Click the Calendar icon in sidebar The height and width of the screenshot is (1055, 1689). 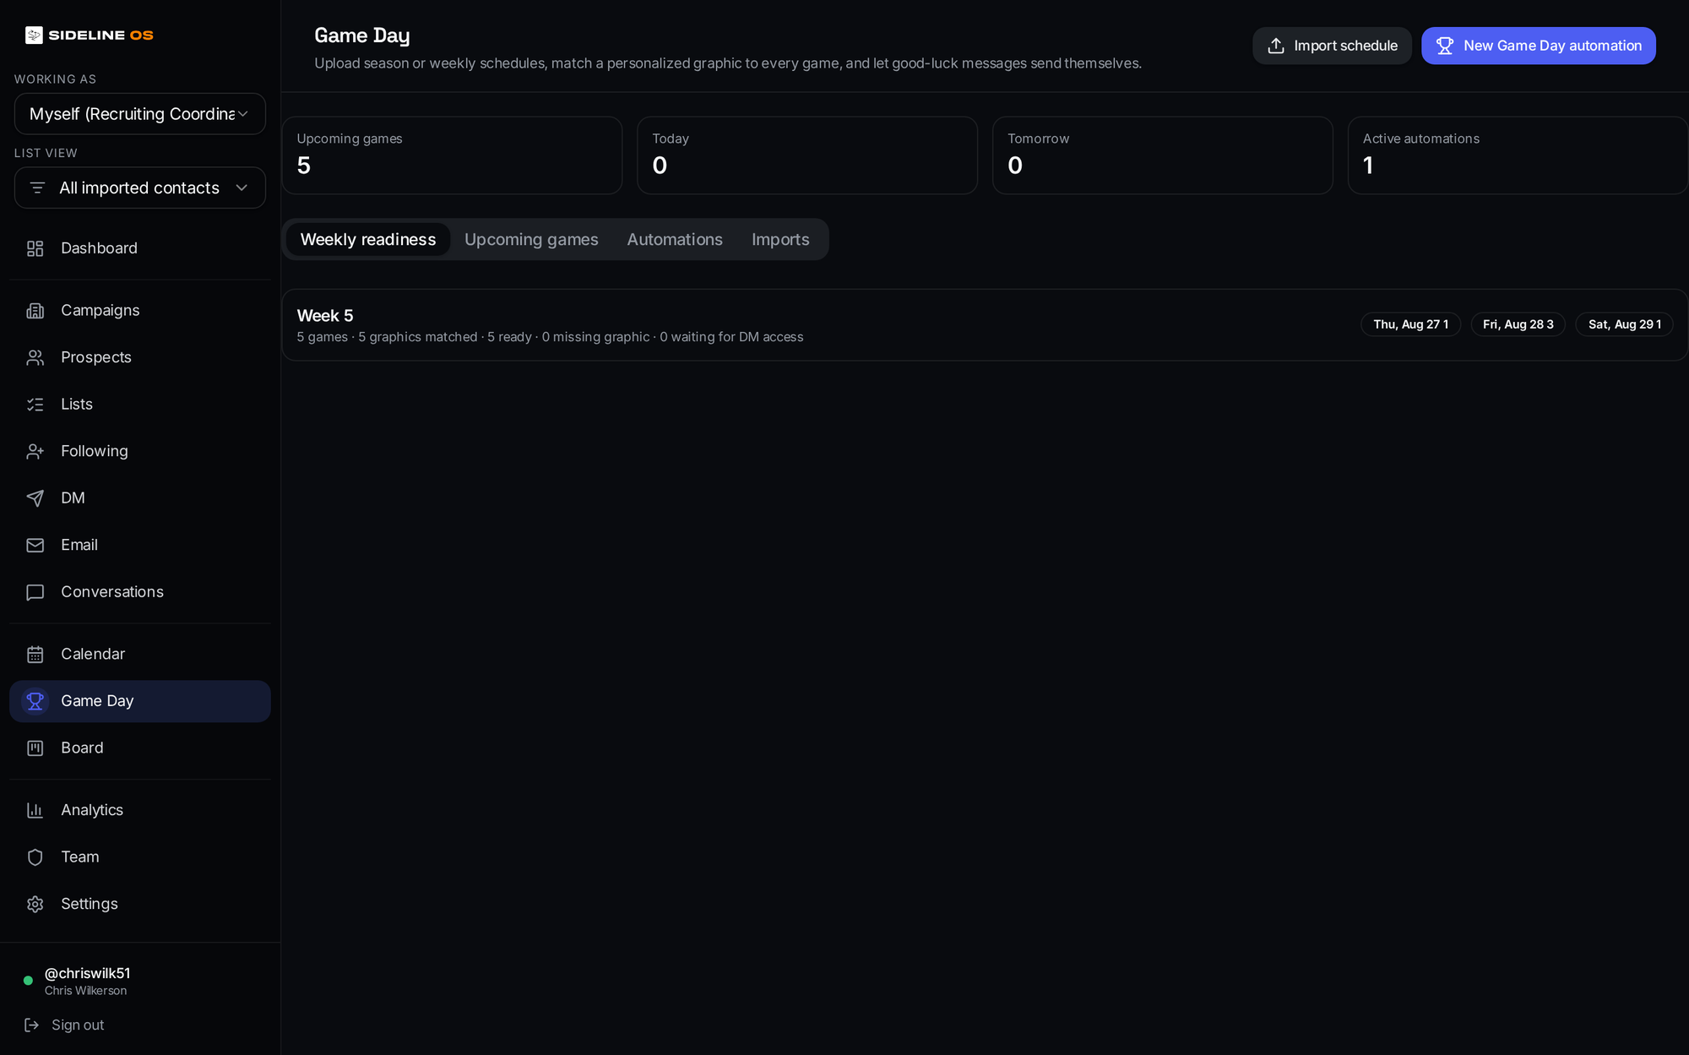(35, 655)
